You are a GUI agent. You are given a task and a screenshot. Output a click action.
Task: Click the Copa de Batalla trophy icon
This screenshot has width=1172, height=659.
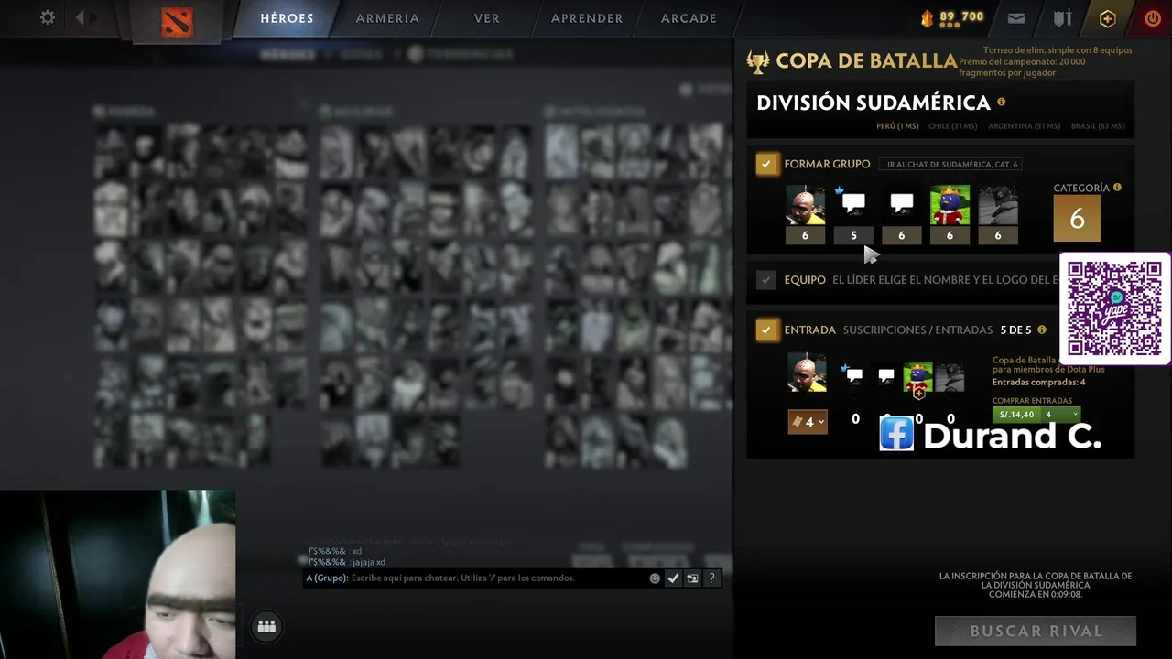point(758,61)
